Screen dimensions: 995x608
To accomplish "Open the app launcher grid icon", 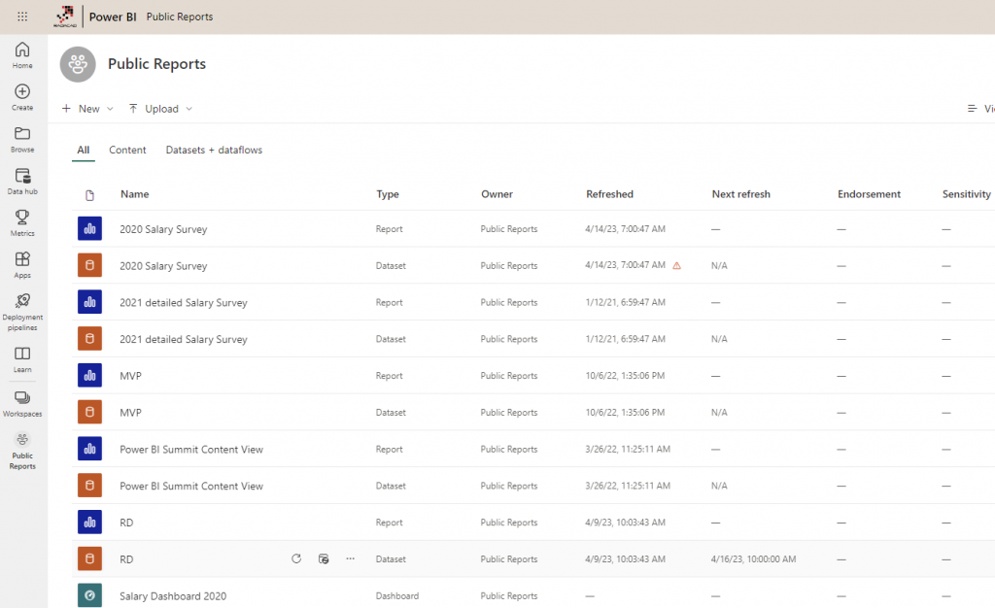I will point(22,17).
